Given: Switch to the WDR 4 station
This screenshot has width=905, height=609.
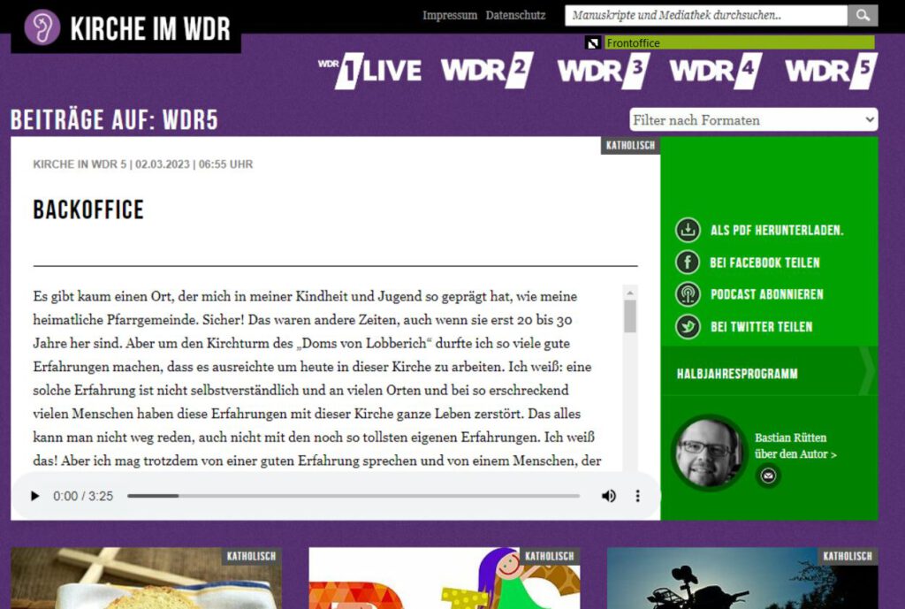Looking at the screenshot, I should click(716, 71).
